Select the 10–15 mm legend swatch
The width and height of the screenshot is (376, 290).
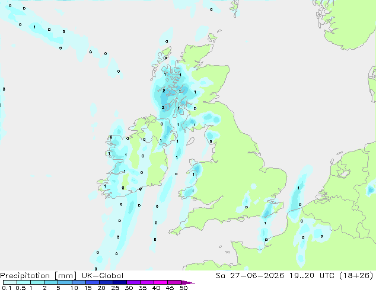point(78,282)
